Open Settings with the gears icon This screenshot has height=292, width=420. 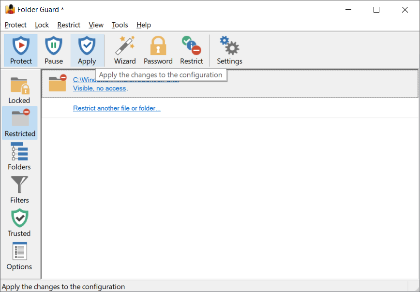[229, 50]
